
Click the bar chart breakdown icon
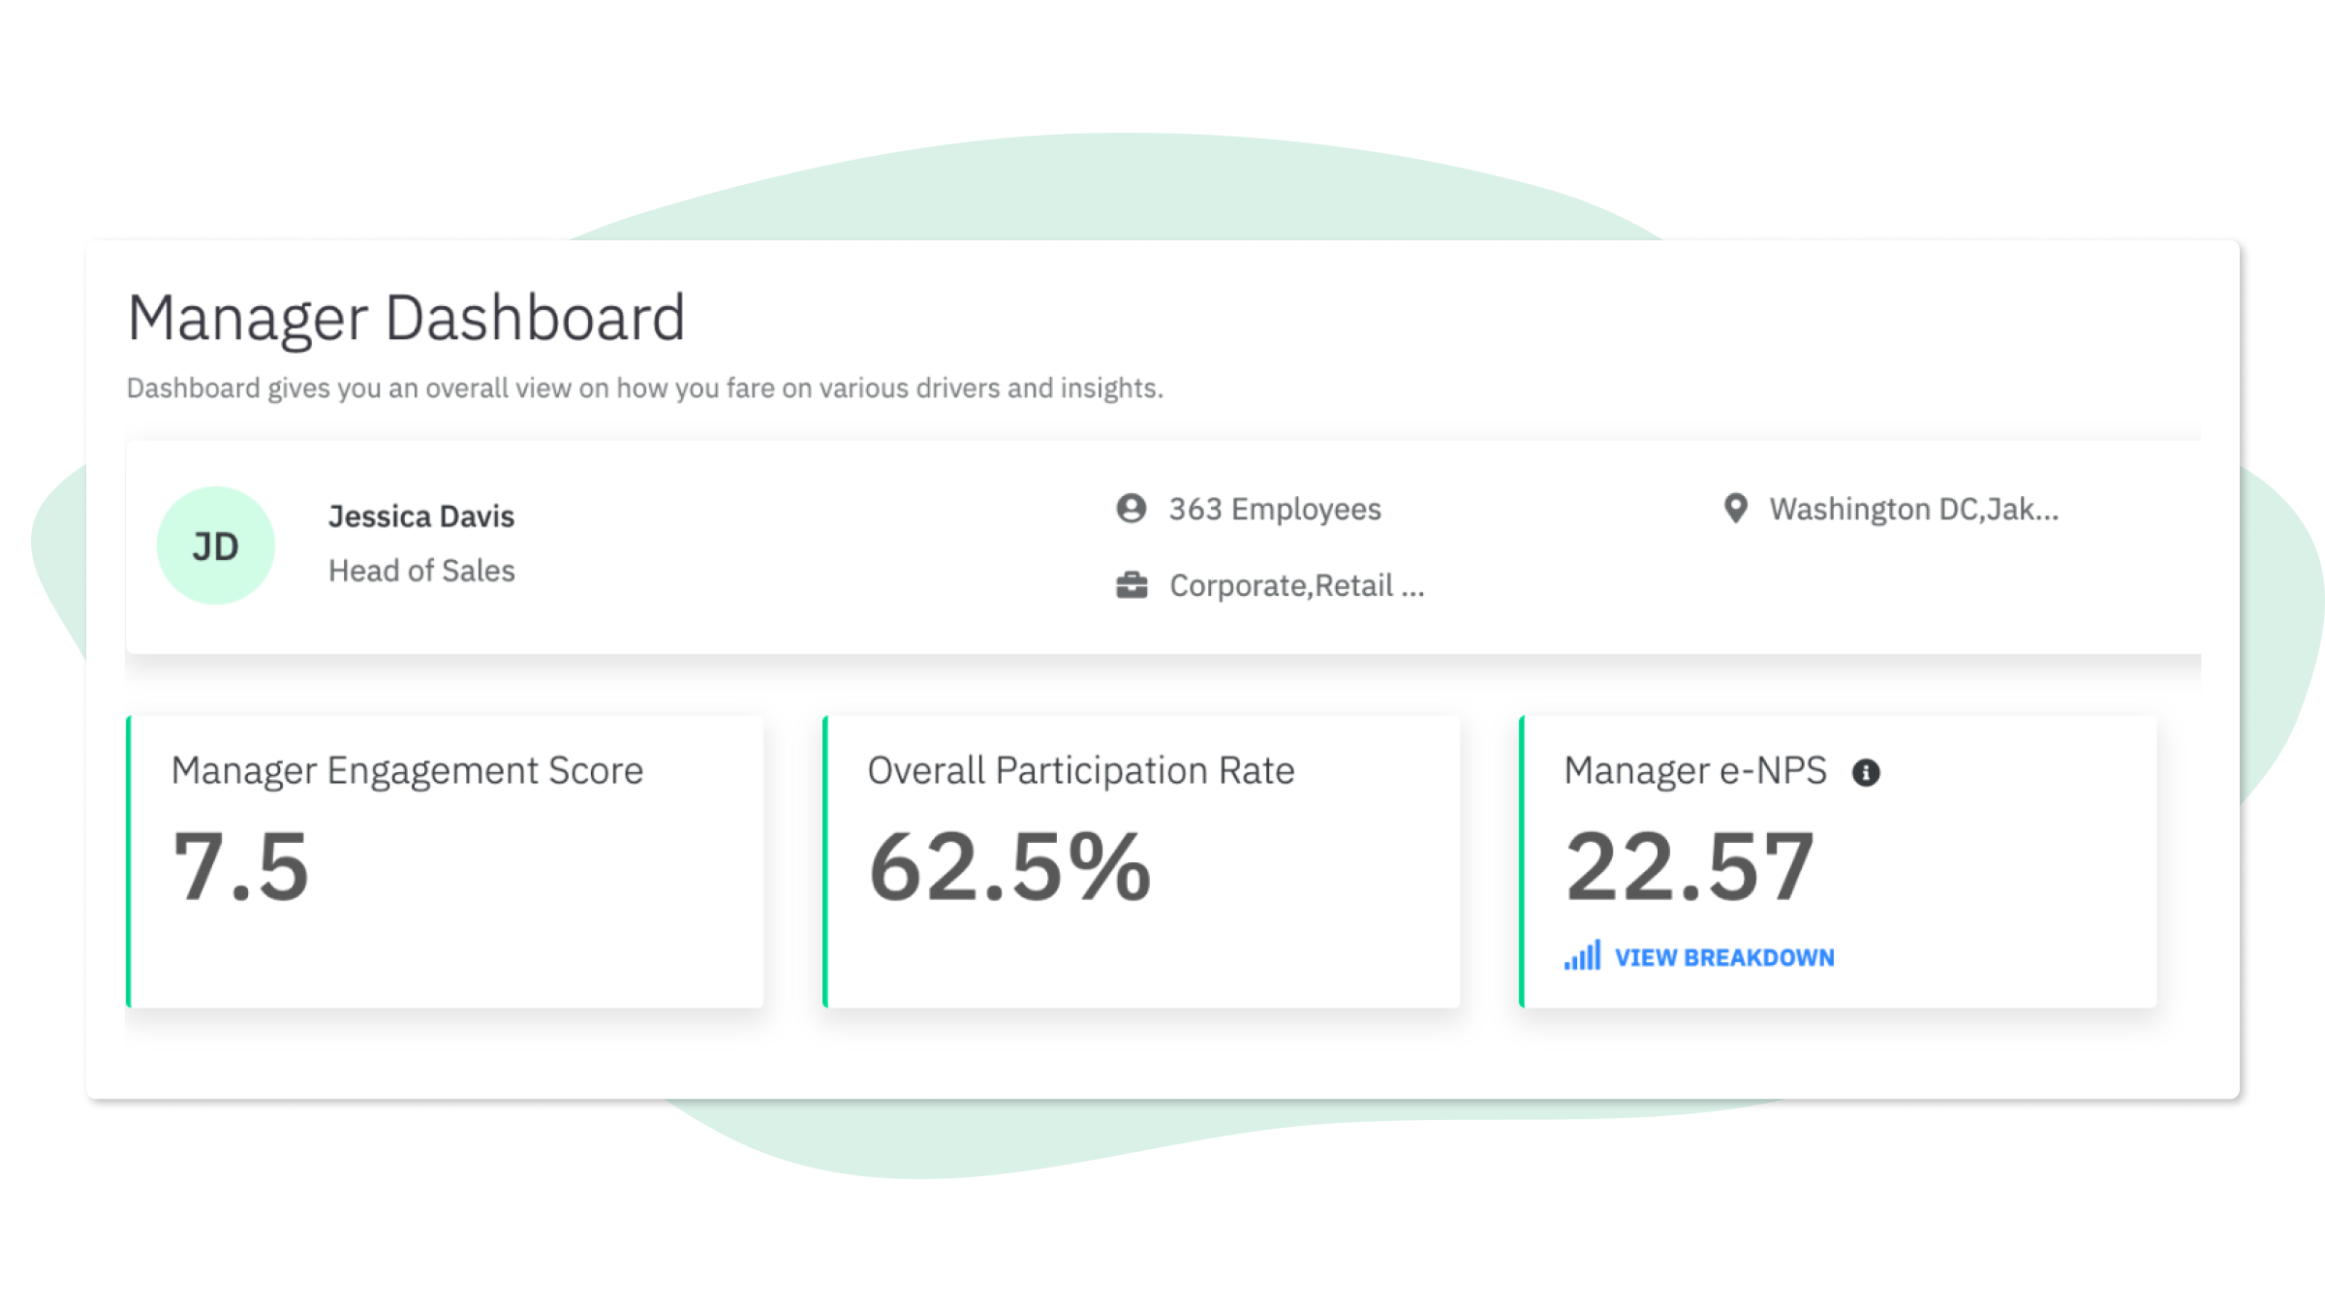tap(1582, 956)
